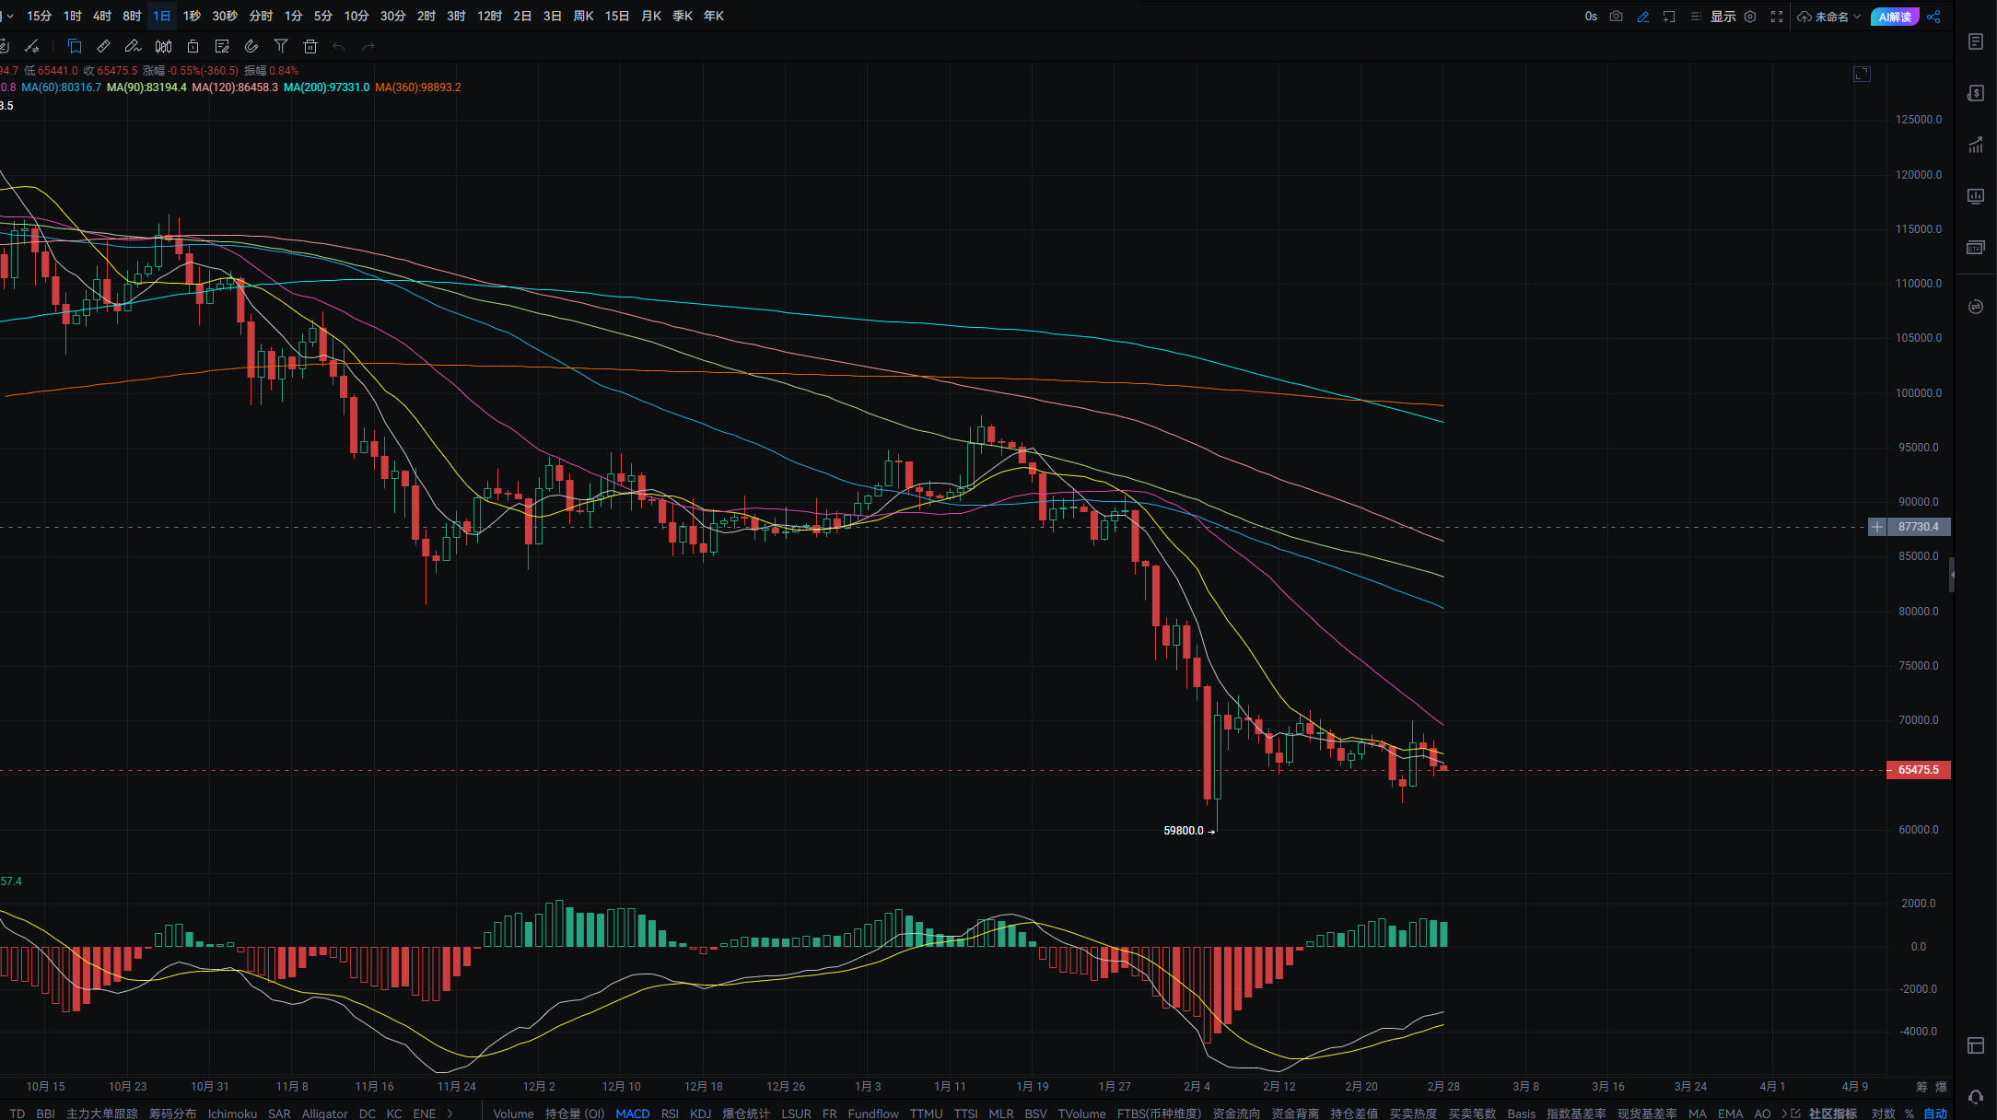The width and height of the screenshot is (1997, 1120).
Task: Toggle percentage scale % option
Action: click(1909, 1114)
